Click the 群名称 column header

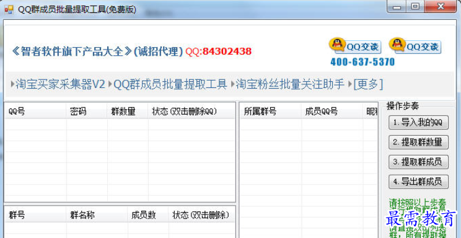97,215
